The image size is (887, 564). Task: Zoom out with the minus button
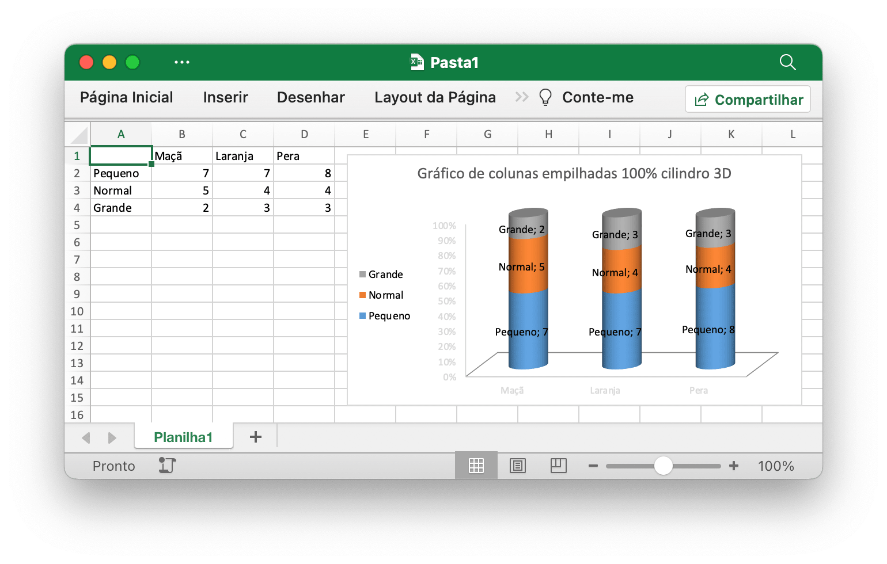pos(593,466)
